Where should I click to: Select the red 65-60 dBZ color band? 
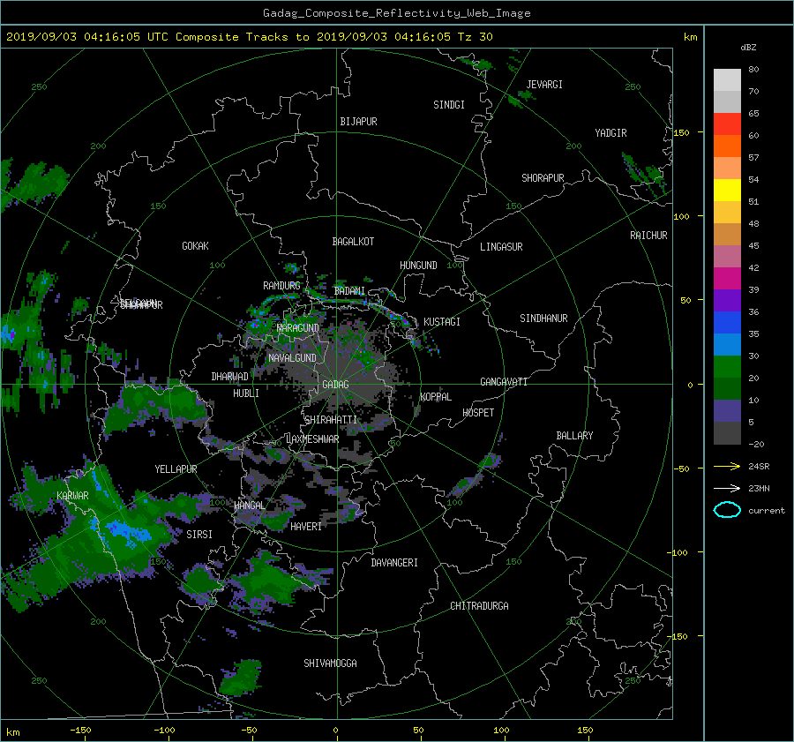[x=727, y=124]
